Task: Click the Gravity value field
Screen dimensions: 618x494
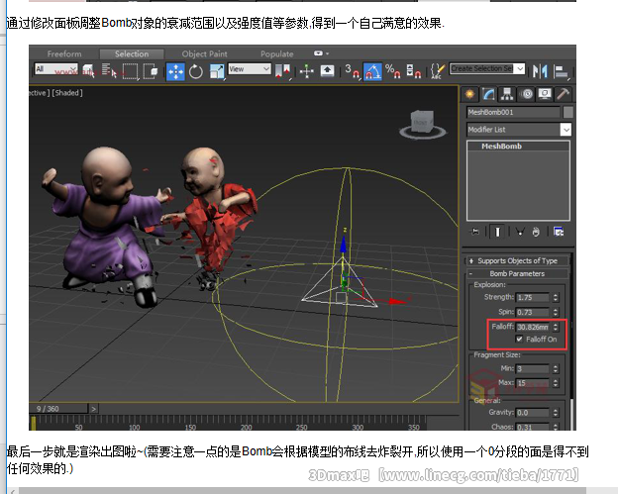Action: pyautogui.click(x=533, y=413)
